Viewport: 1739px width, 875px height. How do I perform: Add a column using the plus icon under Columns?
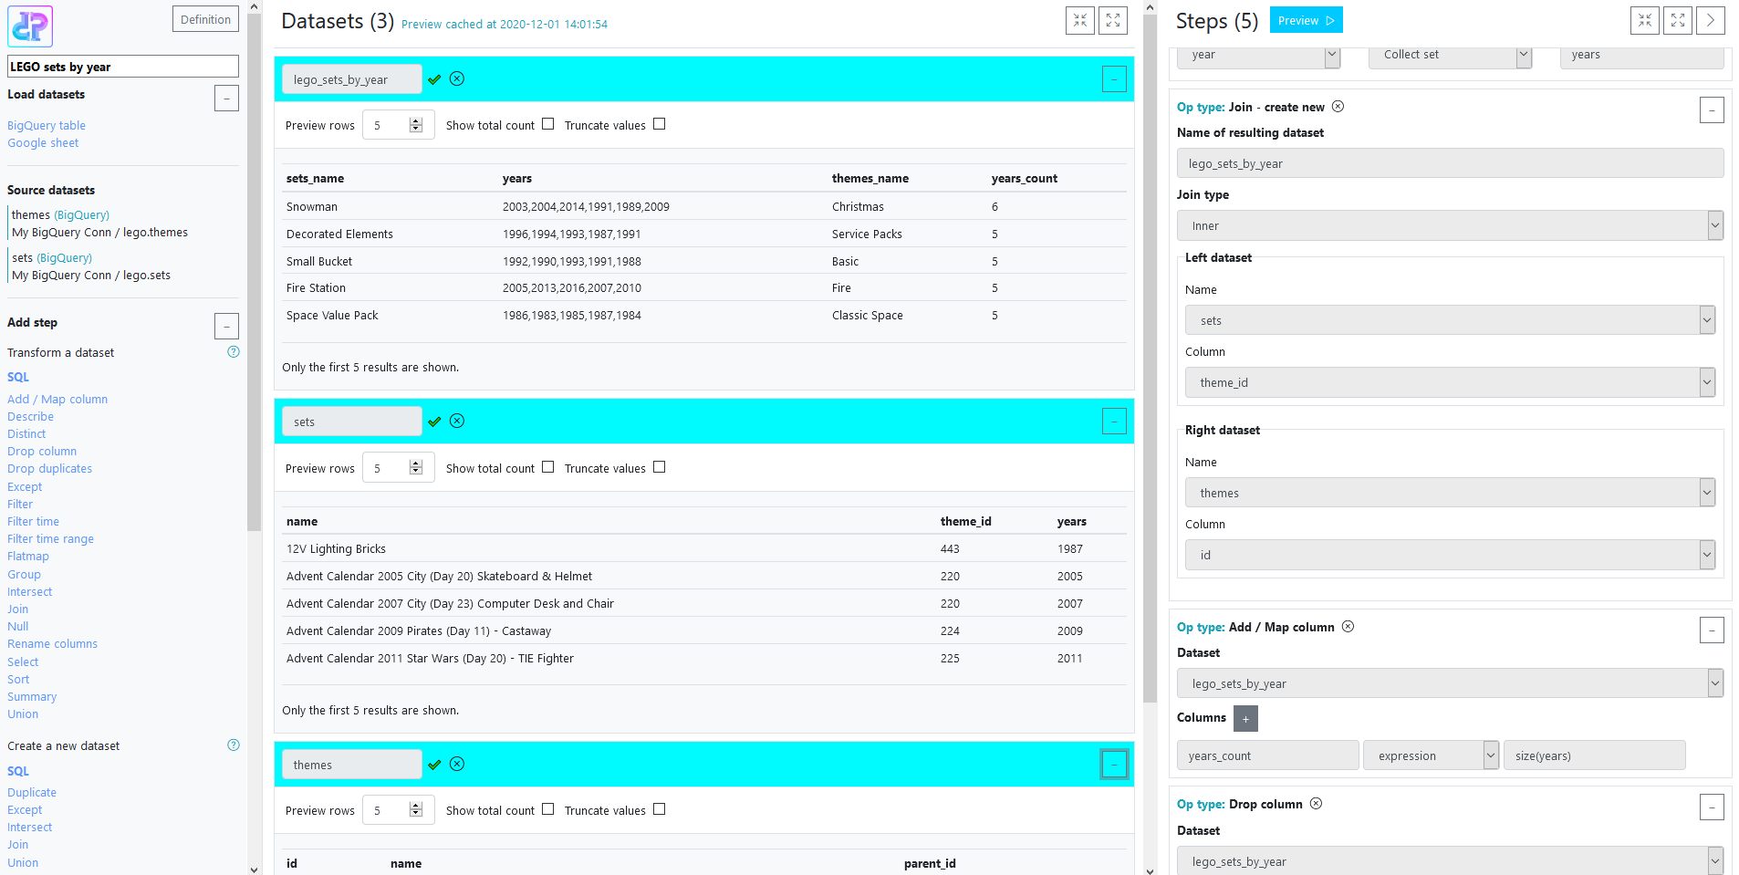click(x=1245, y=718)
